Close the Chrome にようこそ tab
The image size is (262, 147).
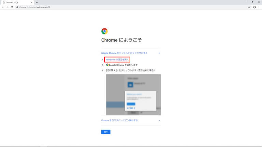[x=32, y=2]
